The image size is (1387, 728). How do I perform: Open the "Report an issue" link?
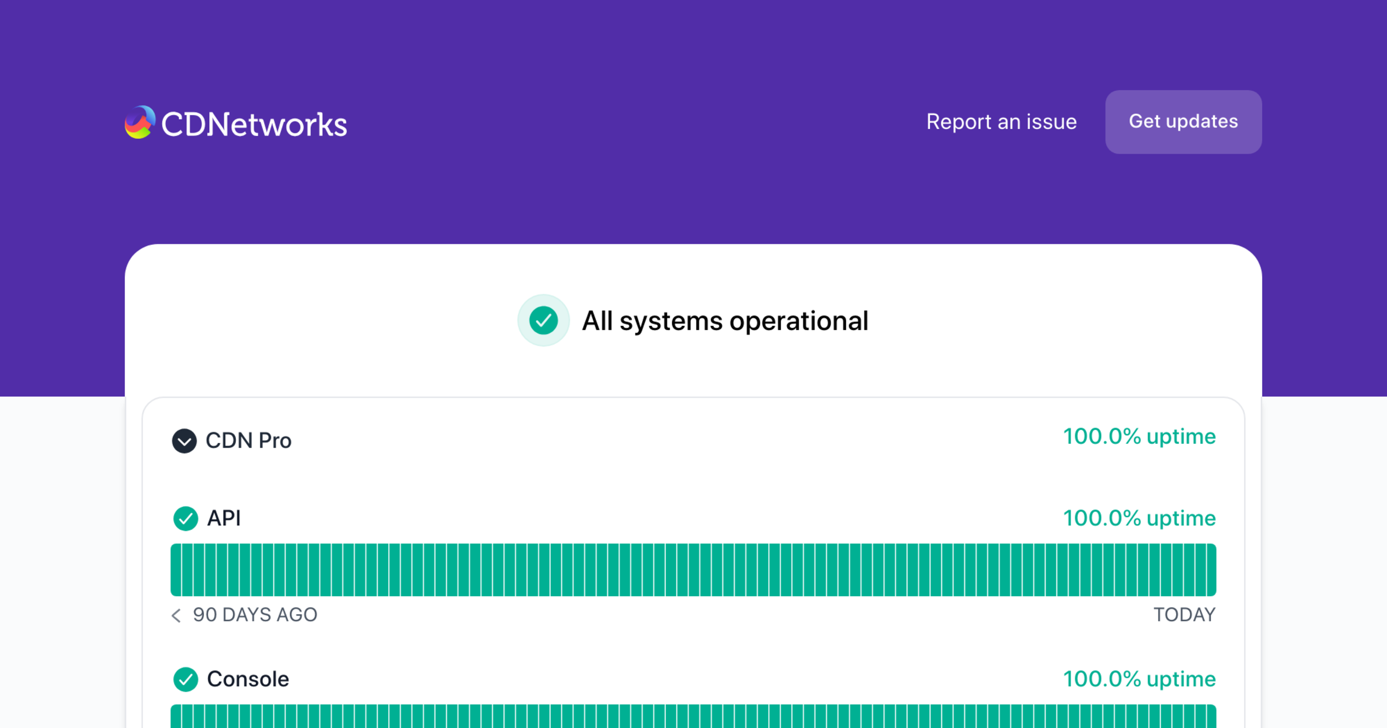pyautogui.click(x=1001, y=122)
